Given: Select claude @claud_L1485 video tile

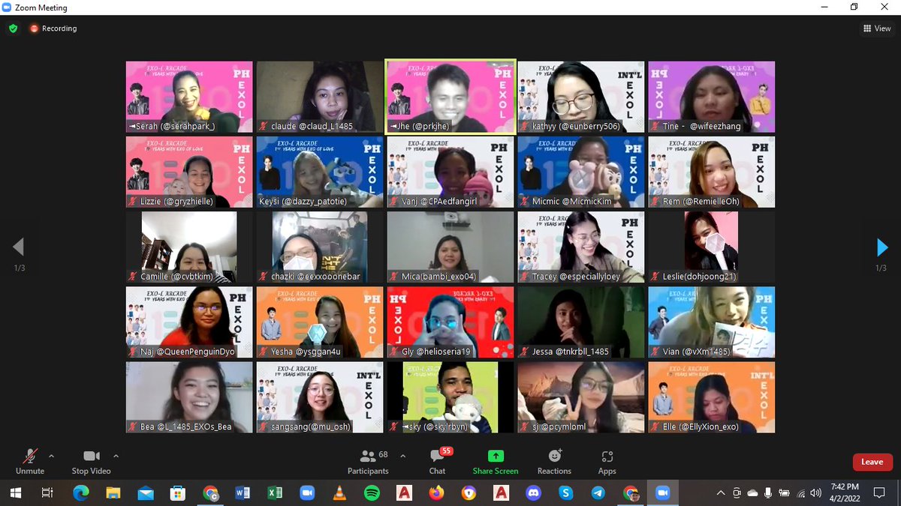Looking at the screenshot, I should click(320, 97).
